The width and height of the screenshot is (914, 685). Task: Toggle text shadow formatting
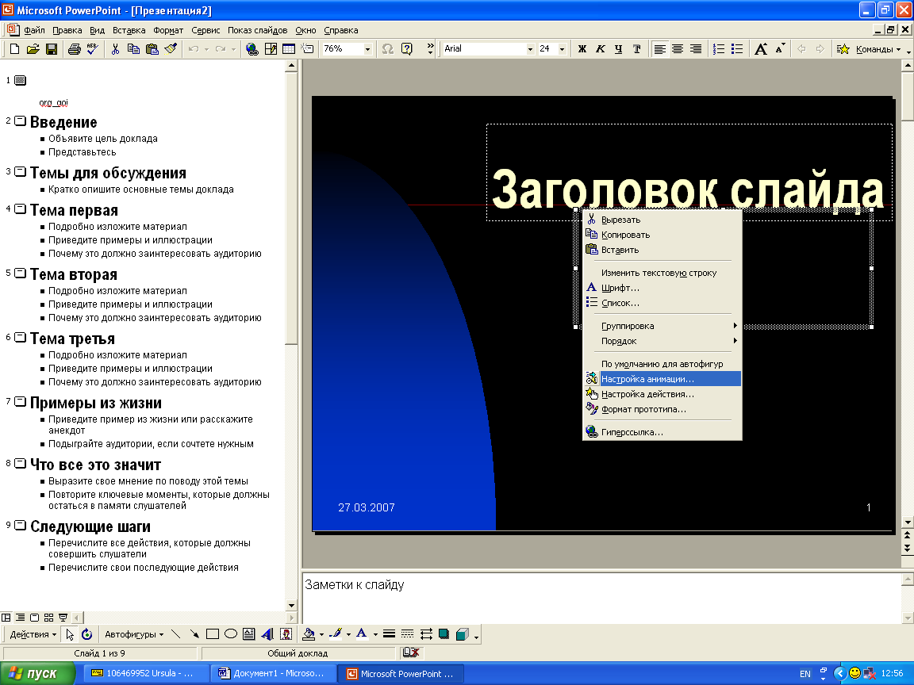(636, 49)
